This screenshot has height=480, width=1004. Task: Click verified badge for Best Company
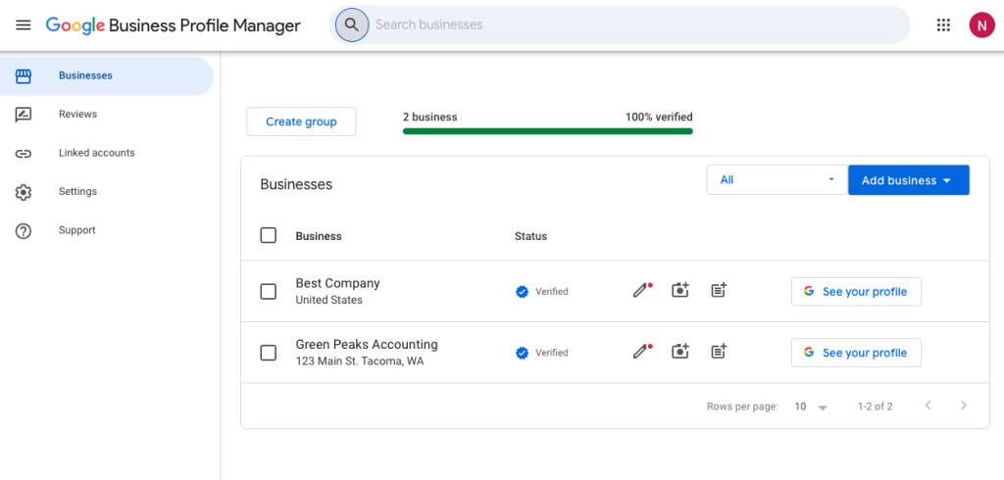[522, 292]
